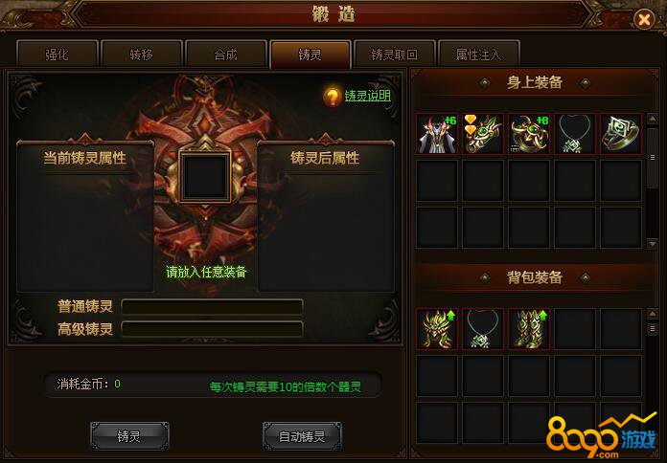Select the green boots in backpack

click(529, 329)
